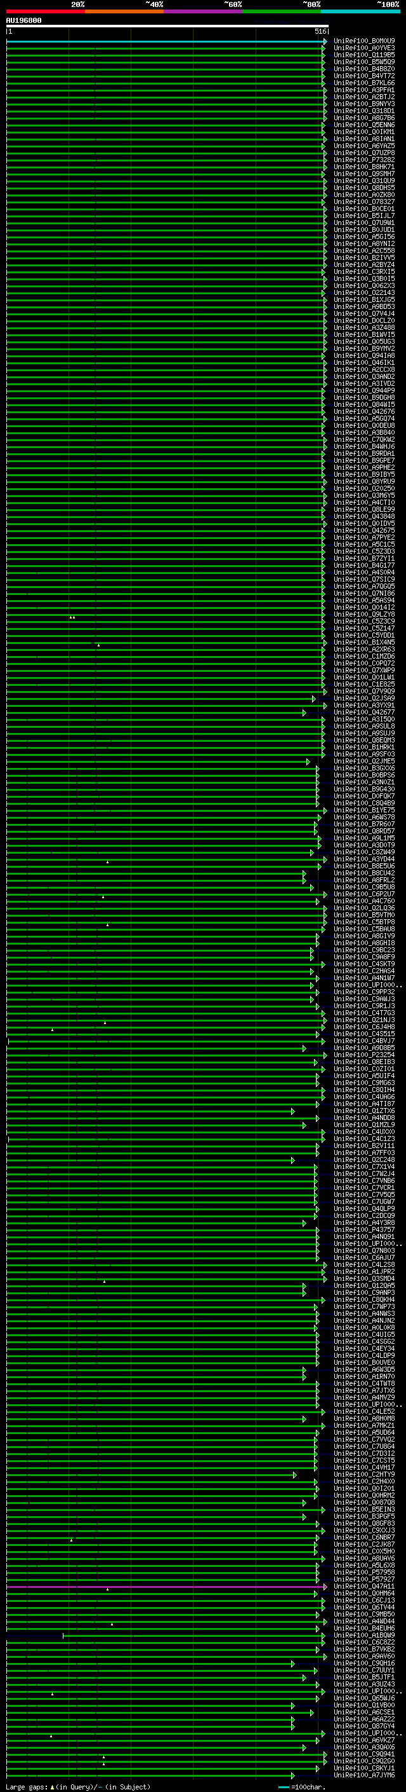The width and height of the screenshot is (406, 1792).
Task: Open hit UniRef100_B5IJL7
Action: point(364,215)
